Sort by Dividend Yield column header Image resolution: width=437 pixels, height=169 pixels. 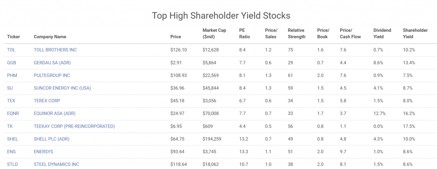coord(382,33)
